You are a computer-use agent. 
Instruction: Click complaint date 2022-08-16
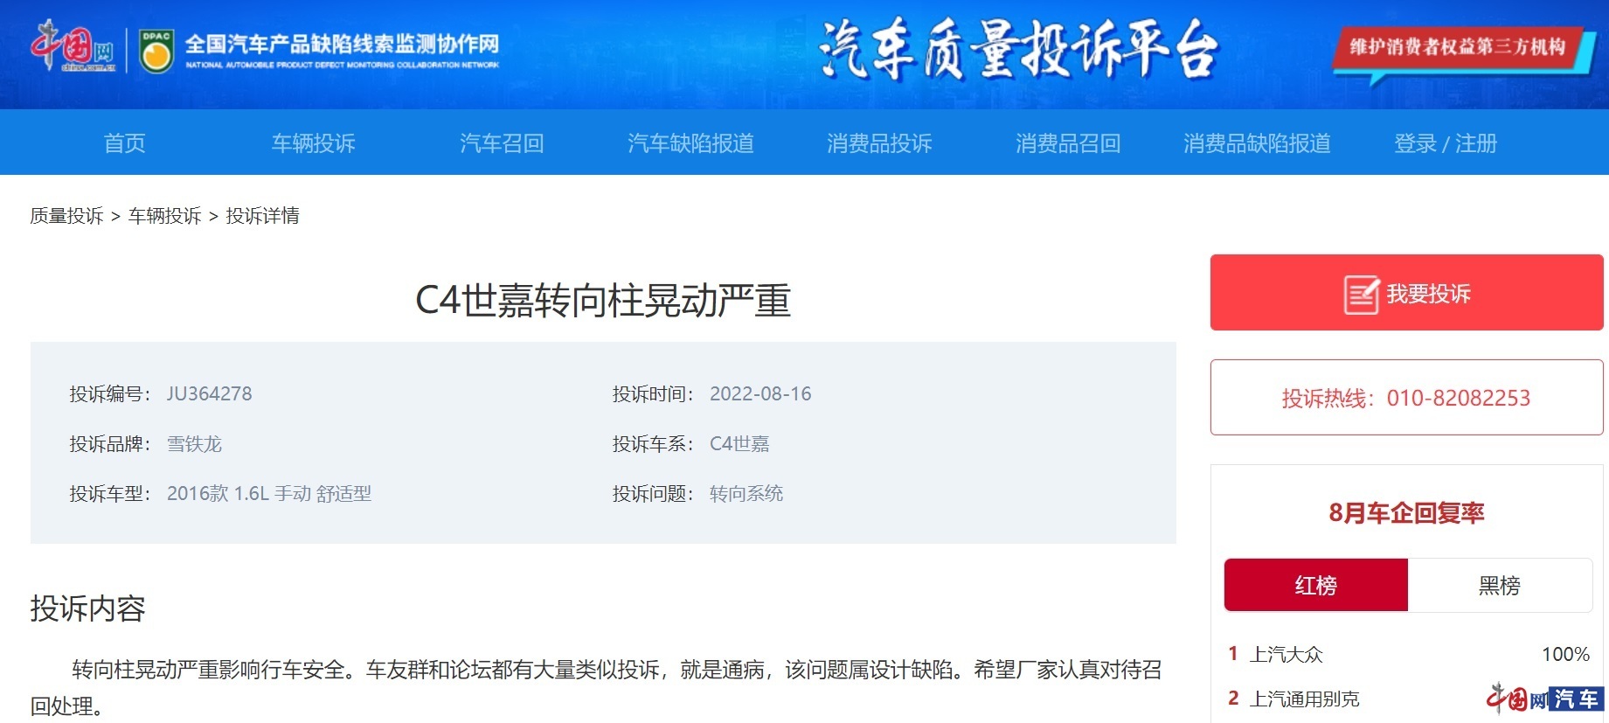click(x=760, y=394)
